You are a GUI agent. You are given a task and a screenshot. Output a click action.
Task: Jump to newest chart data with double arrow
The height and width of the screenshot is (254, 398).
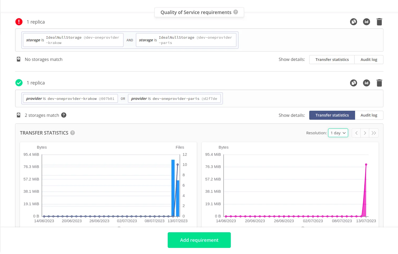(x=374, y=133)
